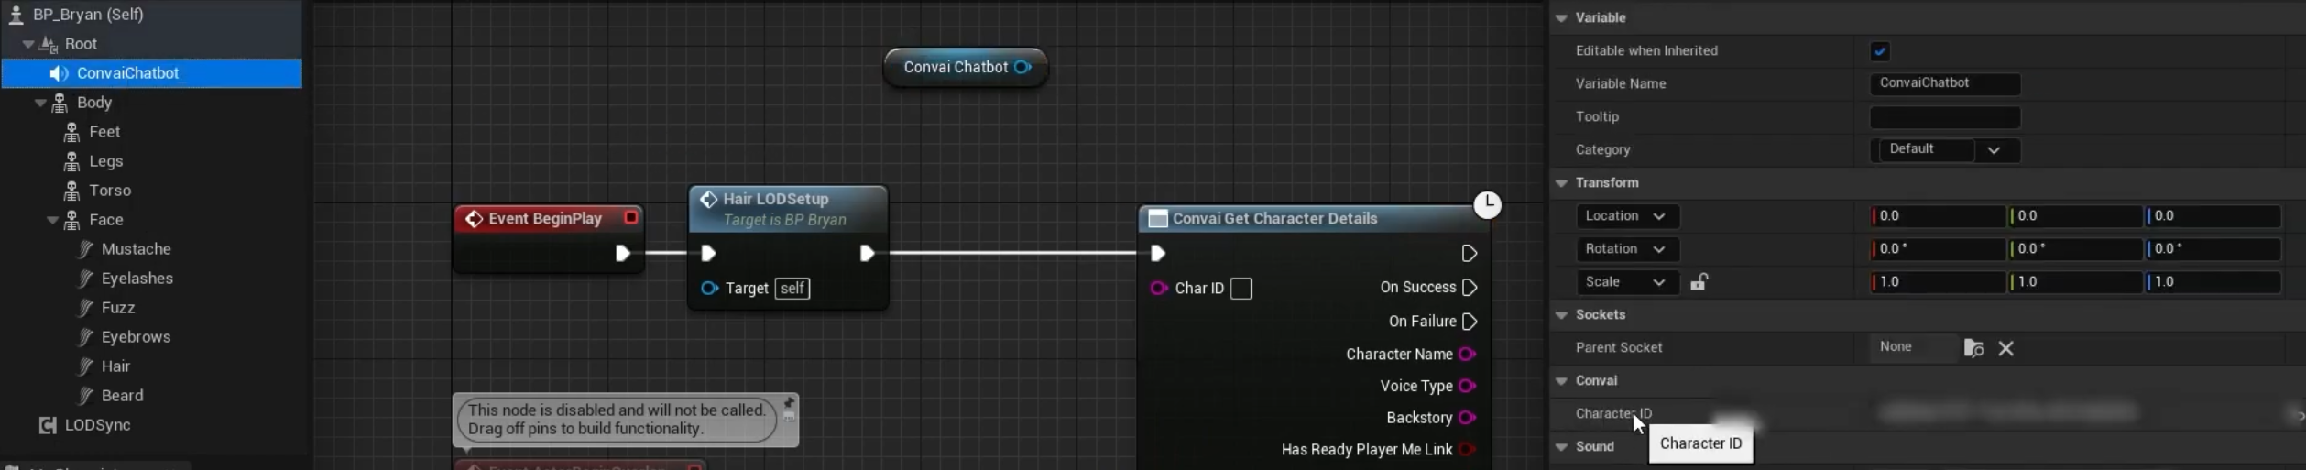Open the Category dropdown
Image resolution: width=2306 pixels, height=470 pixels.
tap(1944, 150)
